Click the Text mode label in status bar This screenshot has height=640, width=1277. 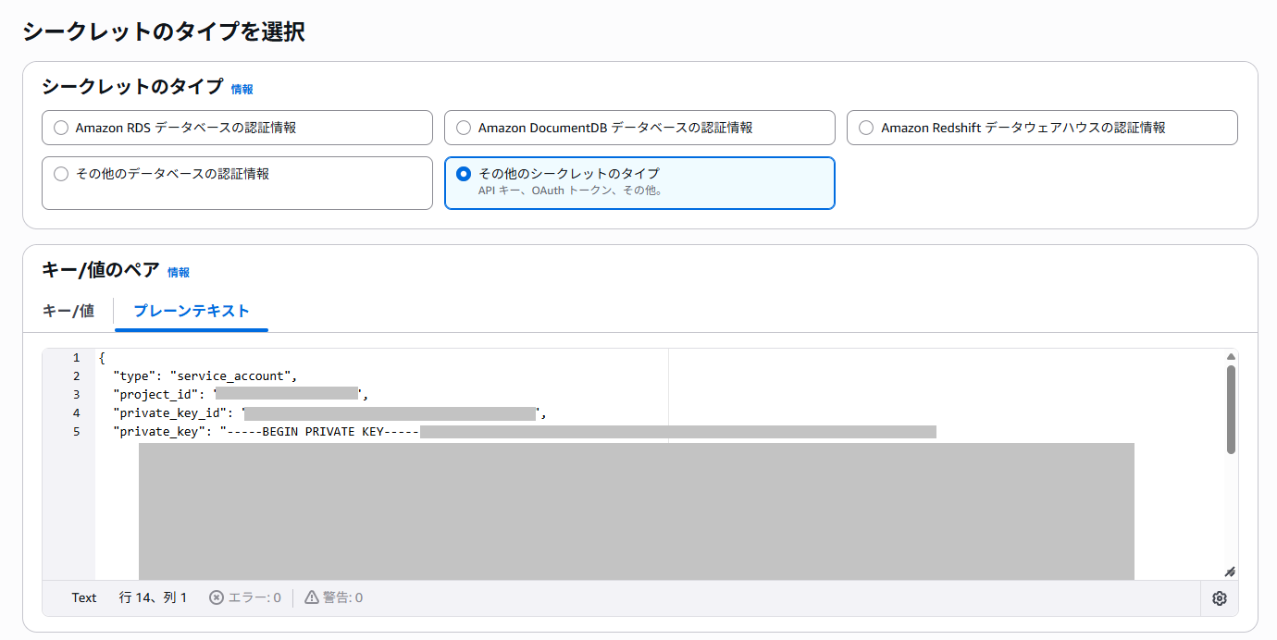pos(84,598)
